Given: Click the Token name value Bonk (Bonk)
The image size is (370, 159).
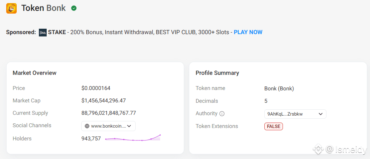Looking at the screenshot, I should click(x=279, y=89).
